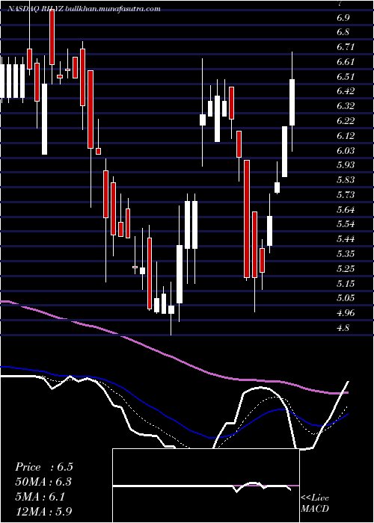The height and width of the screenshot is (523, 374).
Task: Click the NASDAQ RILYZ chart title text
Action: [84, 9]
